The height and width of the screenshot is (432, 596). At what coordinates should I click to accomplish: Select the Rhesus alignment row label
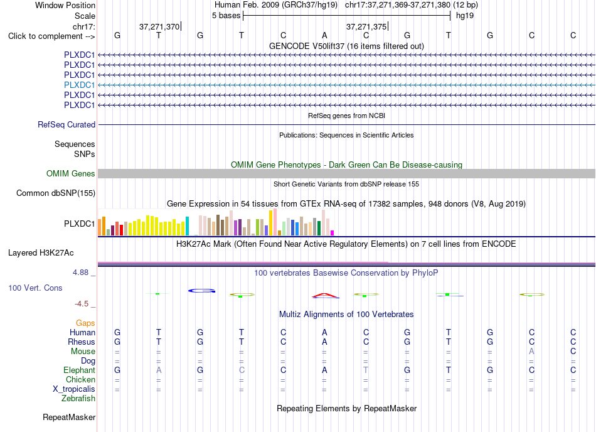(82, 342)
